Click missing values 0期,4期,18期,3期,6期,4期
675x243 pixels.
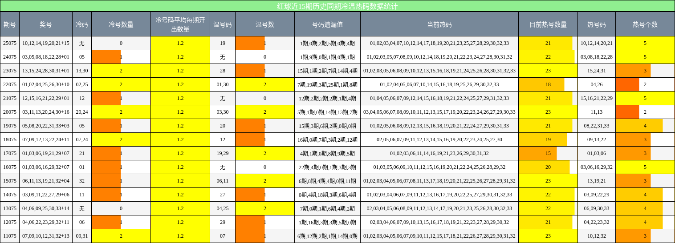[x=327, y=195]
